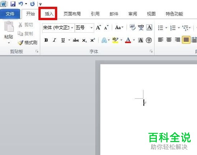The height and width of the screenshot is (155, 197).
Task: Align text left
Action: [160, 40]
